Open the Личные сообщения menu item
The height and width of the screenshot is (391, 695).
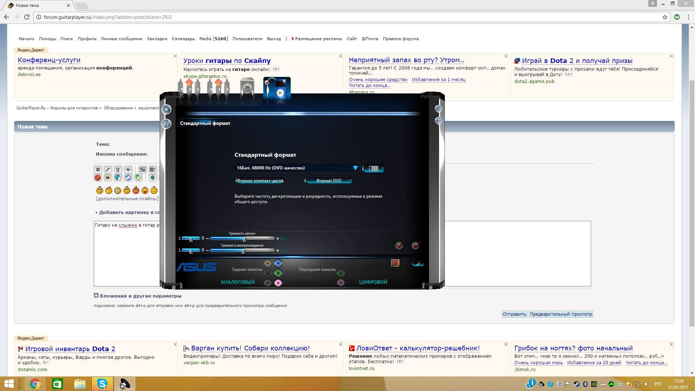click(121, 39)
